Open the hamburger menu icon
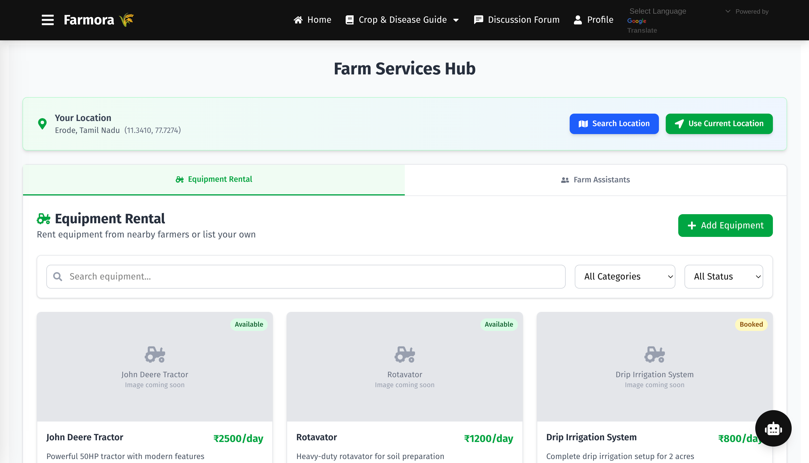 pos(47,20)
